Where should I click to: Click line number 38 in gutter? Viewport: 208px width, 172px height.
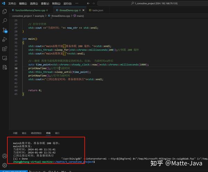coord(16,68)
